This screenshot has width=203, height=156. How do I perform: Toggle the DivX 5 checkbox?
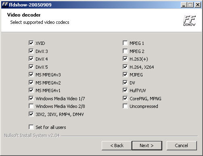pyautogui.click(x=31, y=67)
